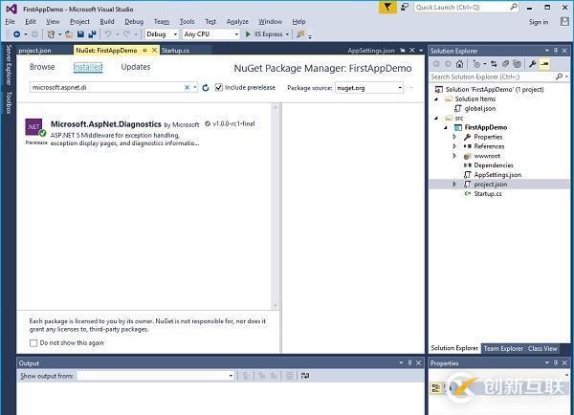Open the Tools menu
This screenshot has width=574, height=415.
pos(187,22)
